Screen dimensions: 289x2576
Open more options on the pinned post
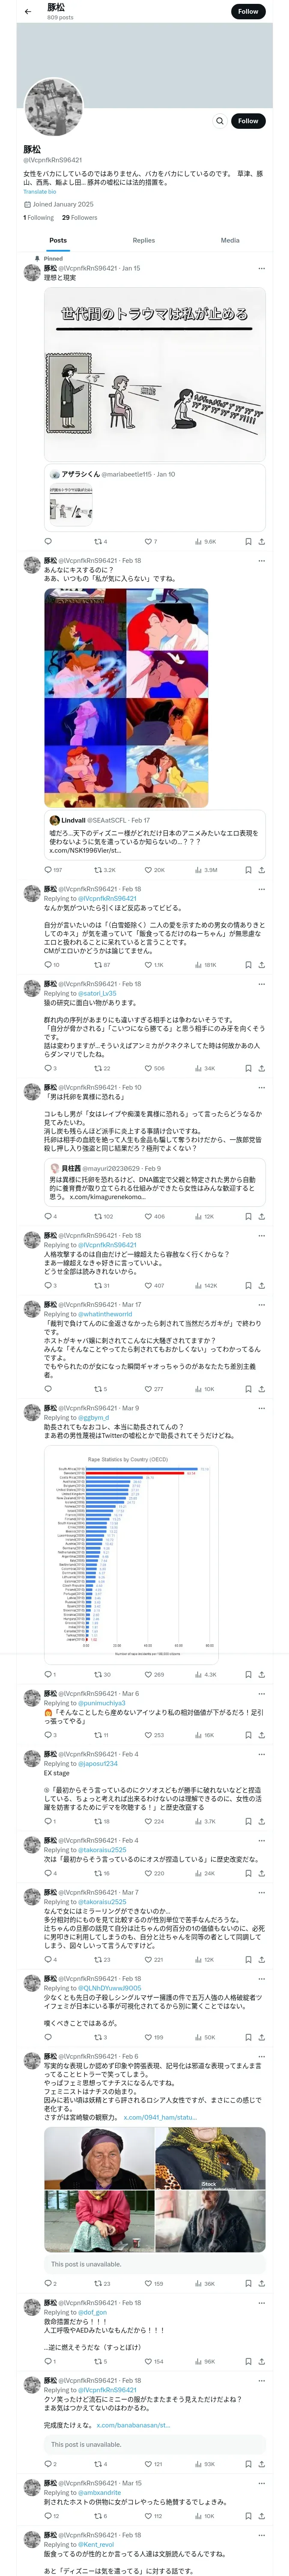[261, 268]
